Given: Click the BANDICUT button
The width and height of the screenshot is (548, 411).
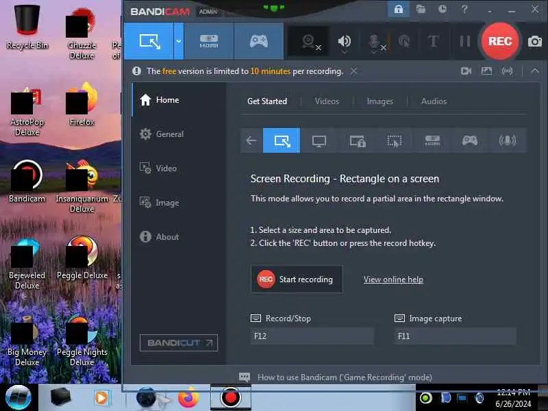Looking at the screenshot, I should coord(179,343).
